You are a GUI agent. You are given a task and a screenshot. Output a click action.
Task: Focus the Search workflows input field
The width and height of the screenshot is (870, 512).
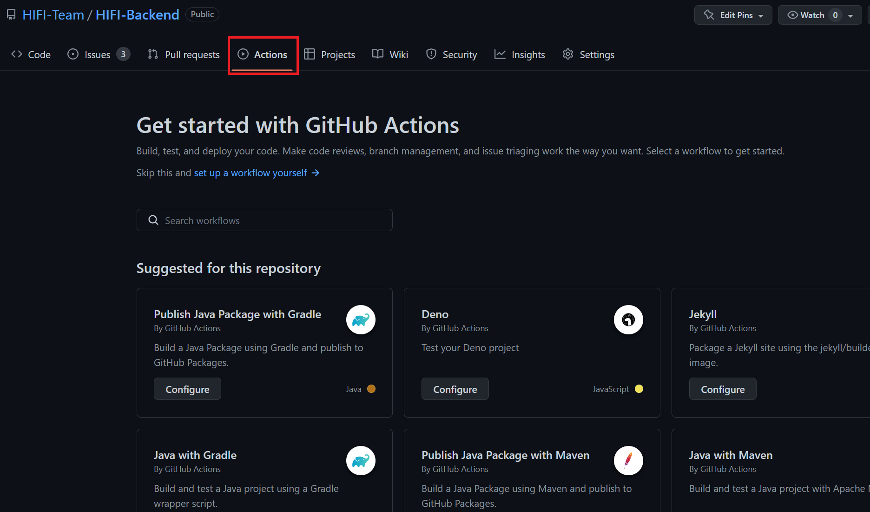pos(264,220)
